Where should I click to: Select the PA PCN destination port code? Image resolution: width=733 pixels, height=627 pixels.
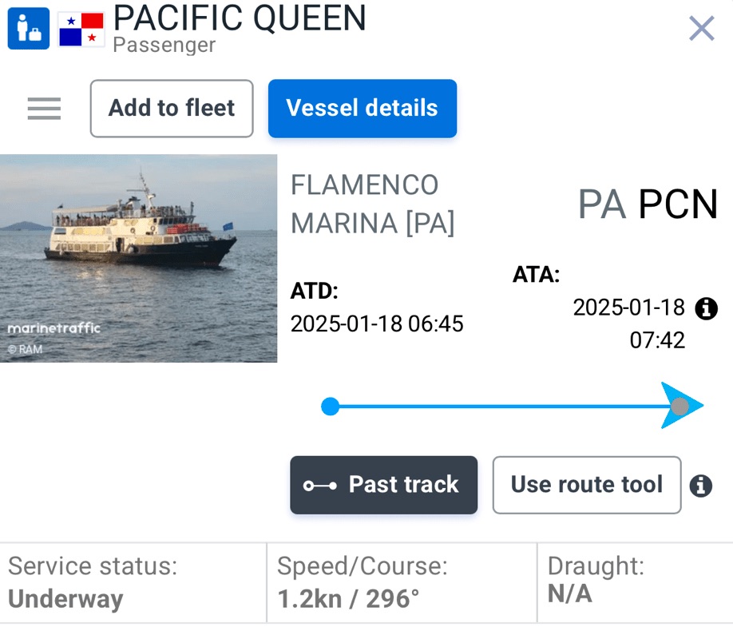pyautogui.click(x=648, y=205)
